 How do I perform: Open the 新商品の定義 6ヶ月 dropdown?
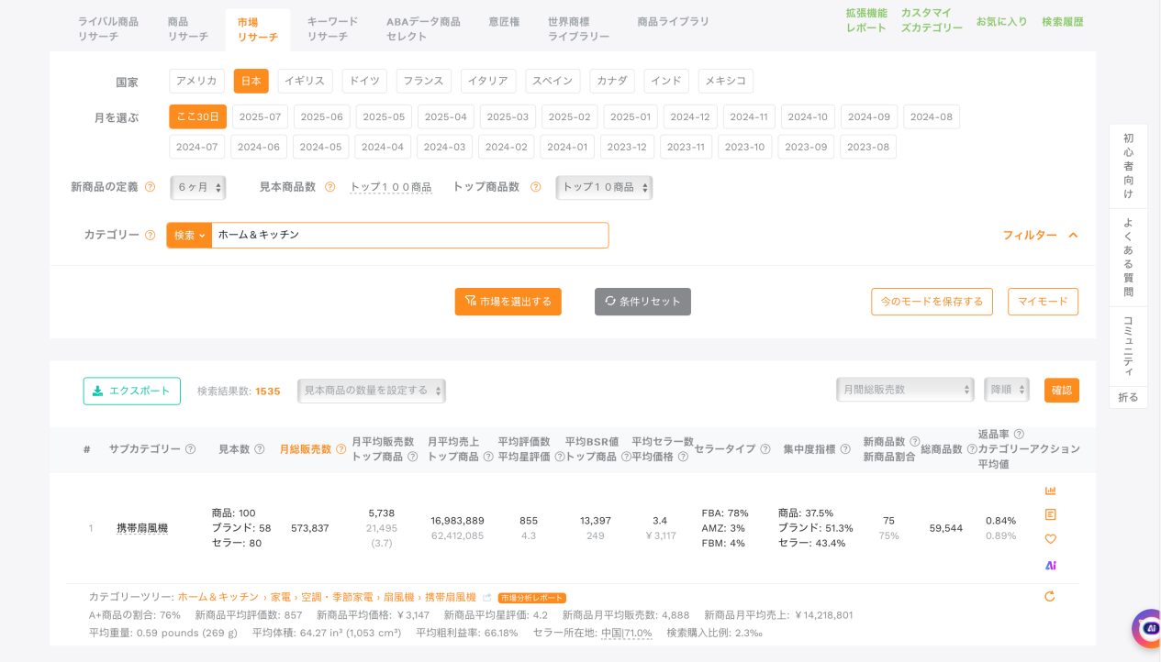198,187
